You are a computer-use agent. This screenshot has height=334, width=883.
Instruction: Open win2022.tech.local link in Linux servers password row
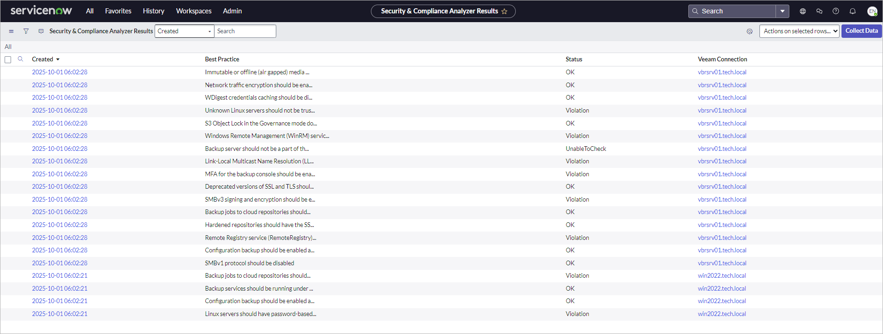pos(722,314)
